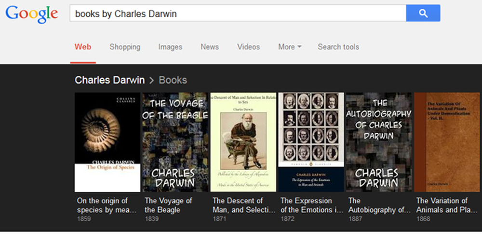
Task: Open The Origin of Species ammonite cover
Action: 107,142
